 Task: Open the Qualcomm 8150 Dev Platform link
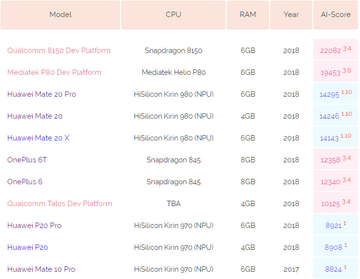[x=59, y=51]
